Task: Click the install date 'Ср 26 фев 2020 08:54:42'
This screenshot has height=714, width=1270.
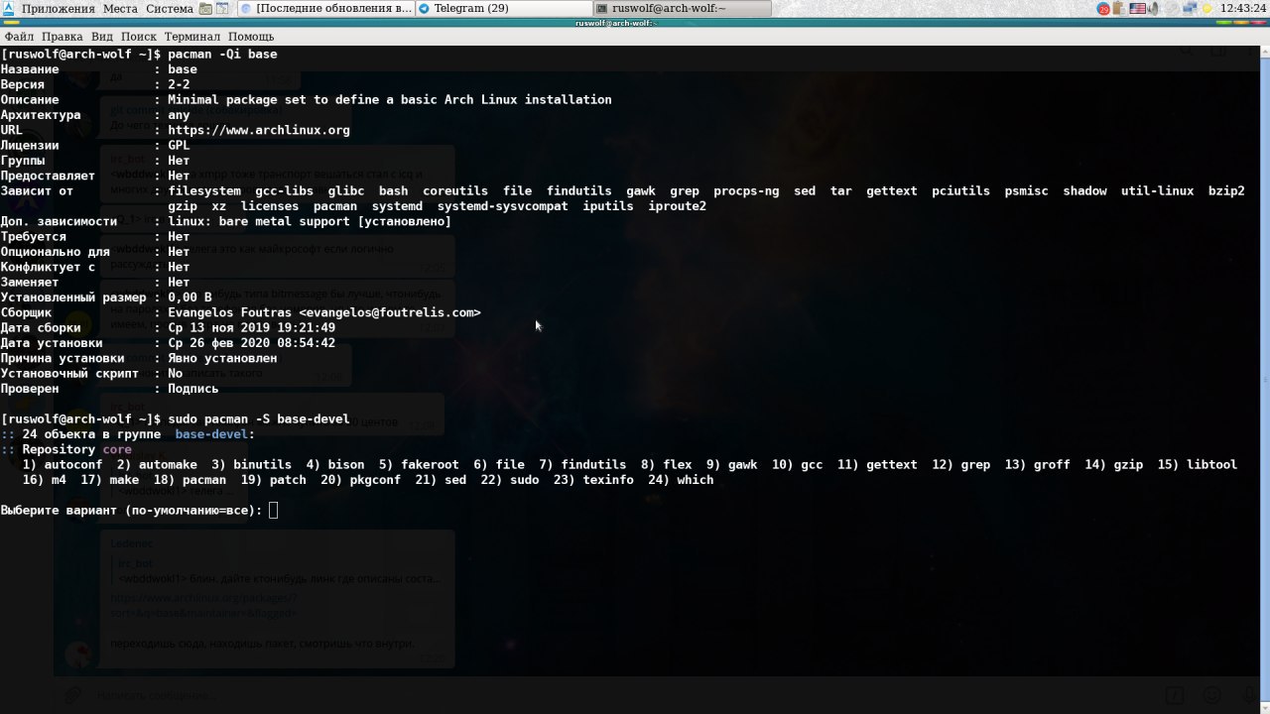Action: pos(251,343)
